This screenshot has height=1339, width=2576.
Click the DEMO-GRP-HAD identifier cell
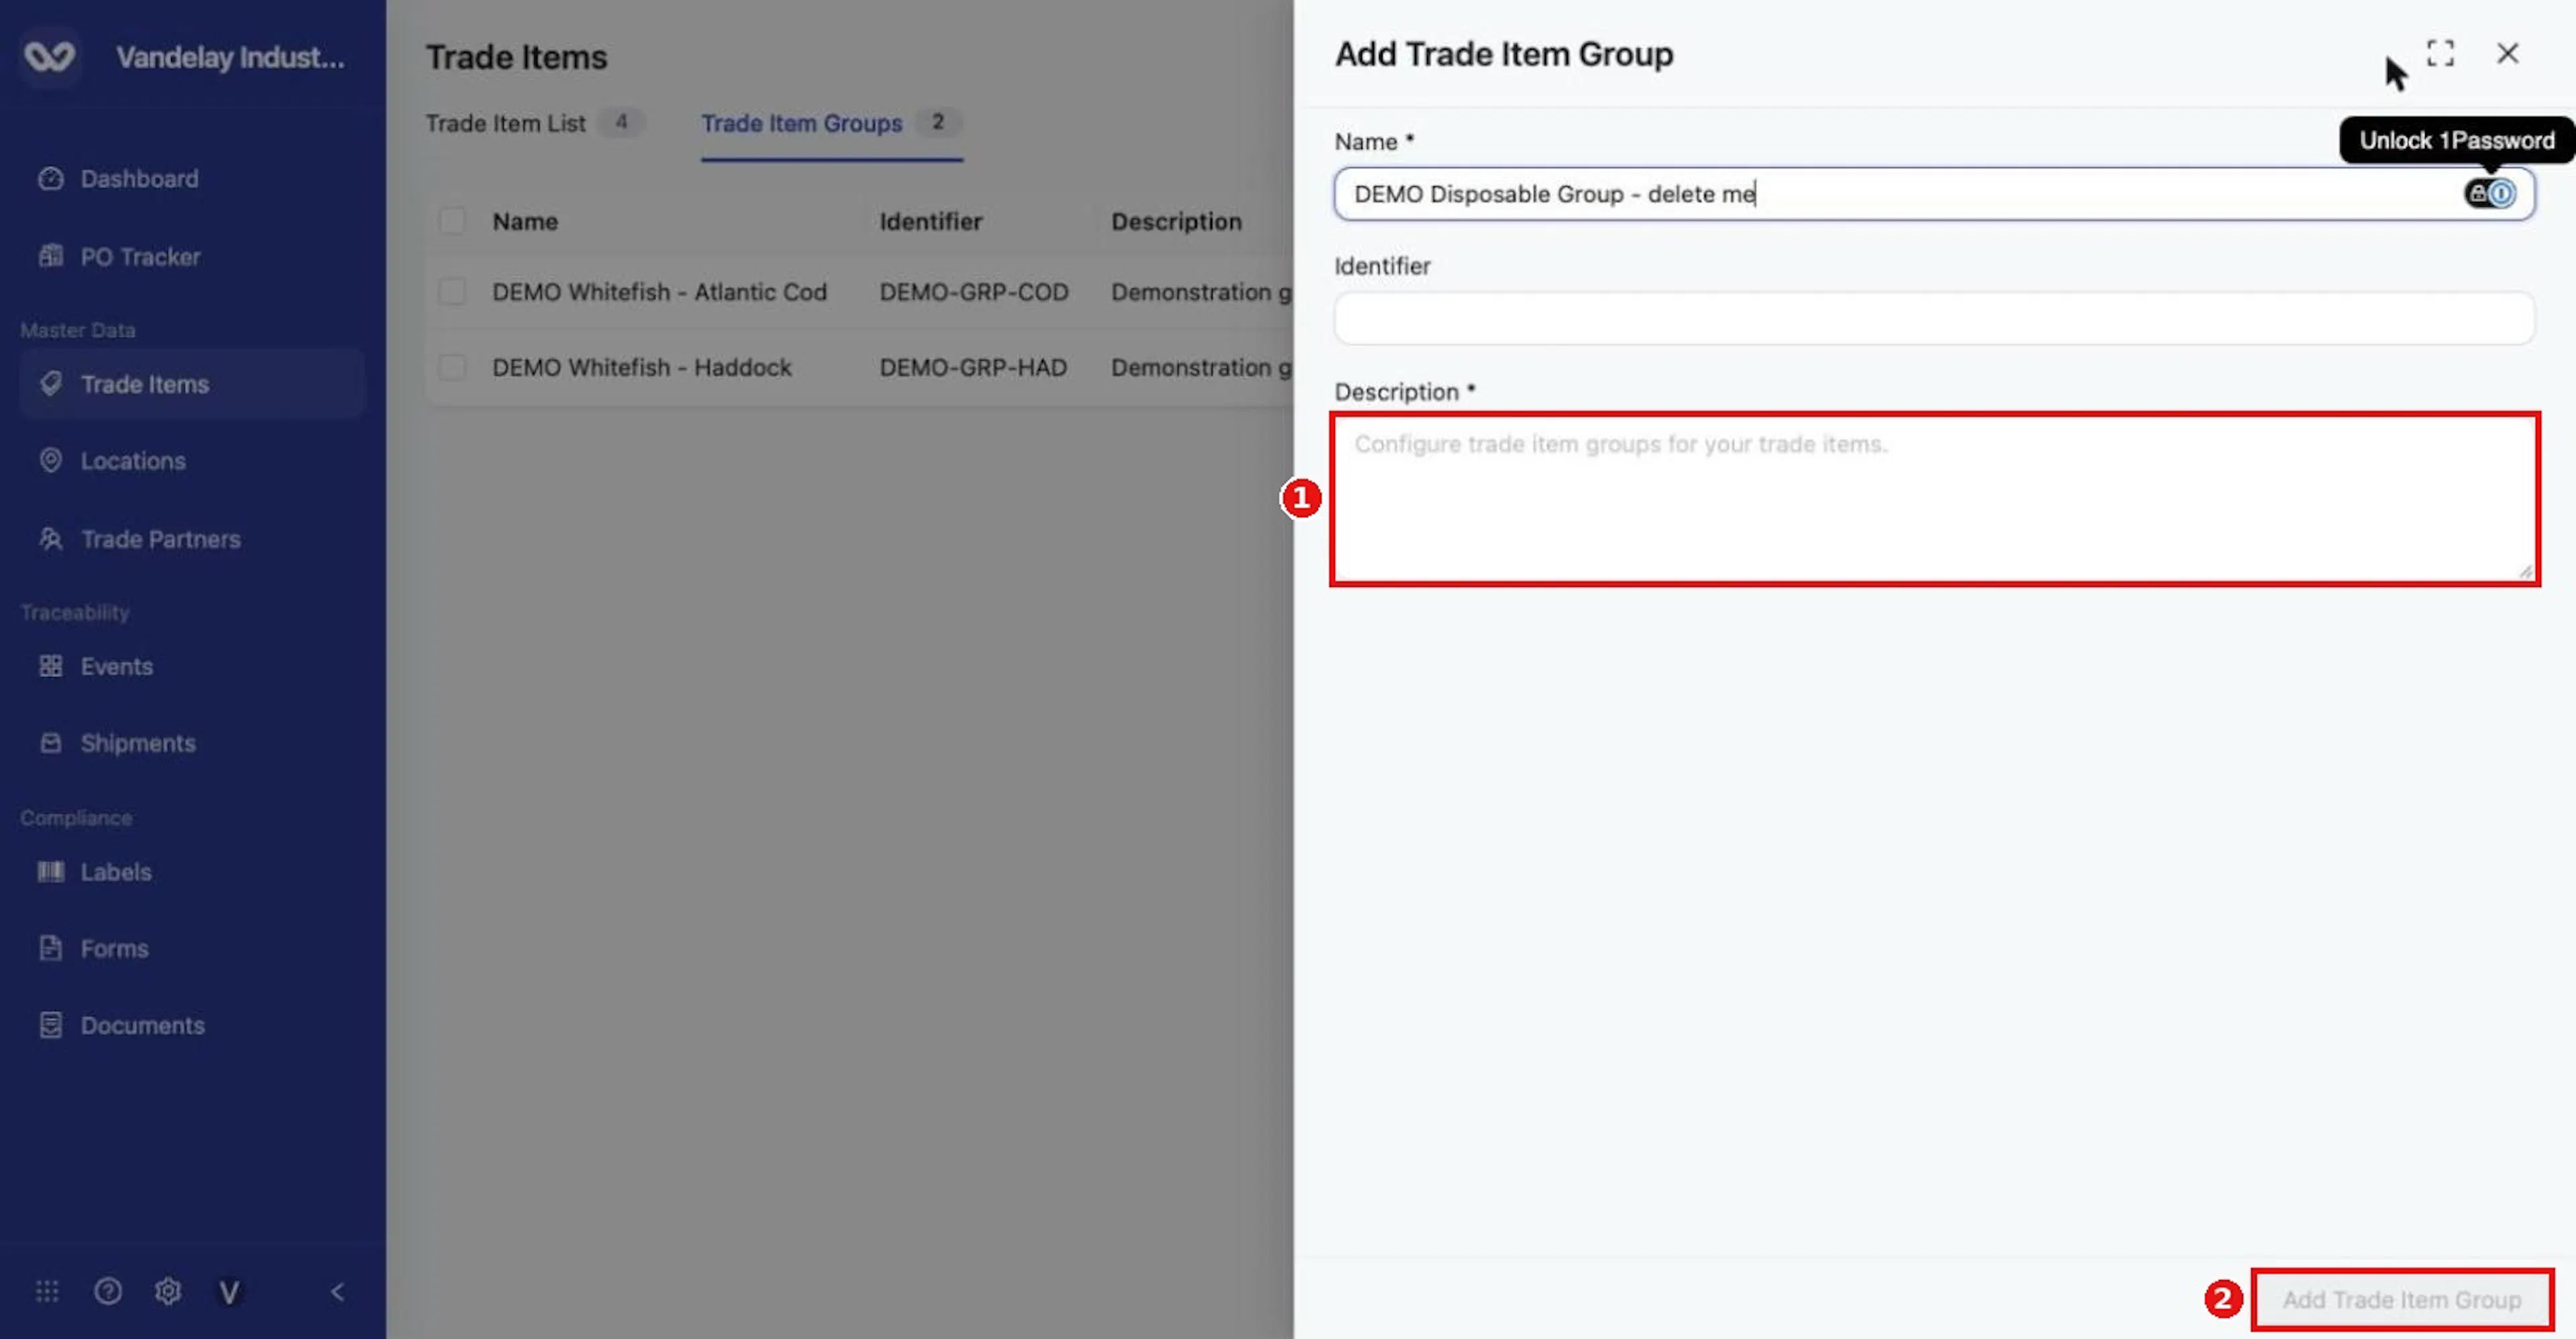(973, 368)
